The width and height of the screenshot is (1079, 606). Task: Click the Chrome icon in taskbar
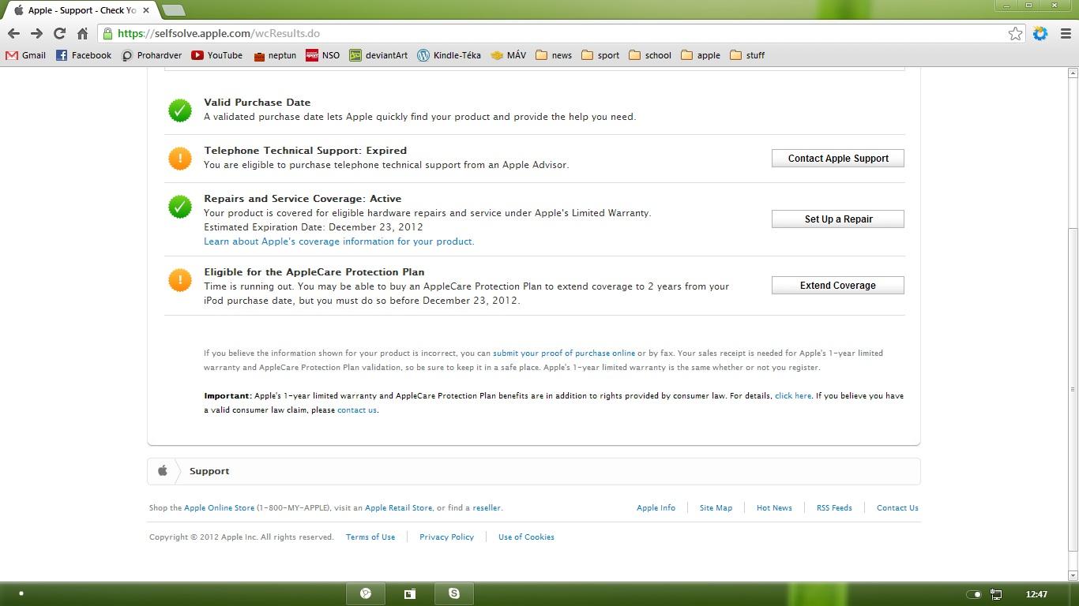tap(366, 593)
